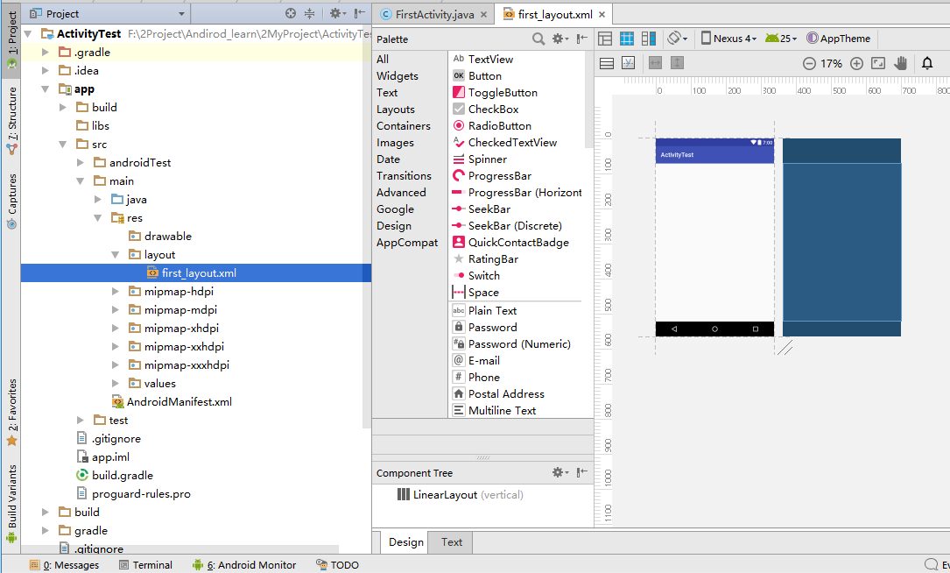Open the AppTheme theme selector

click(x=839, y=39)
